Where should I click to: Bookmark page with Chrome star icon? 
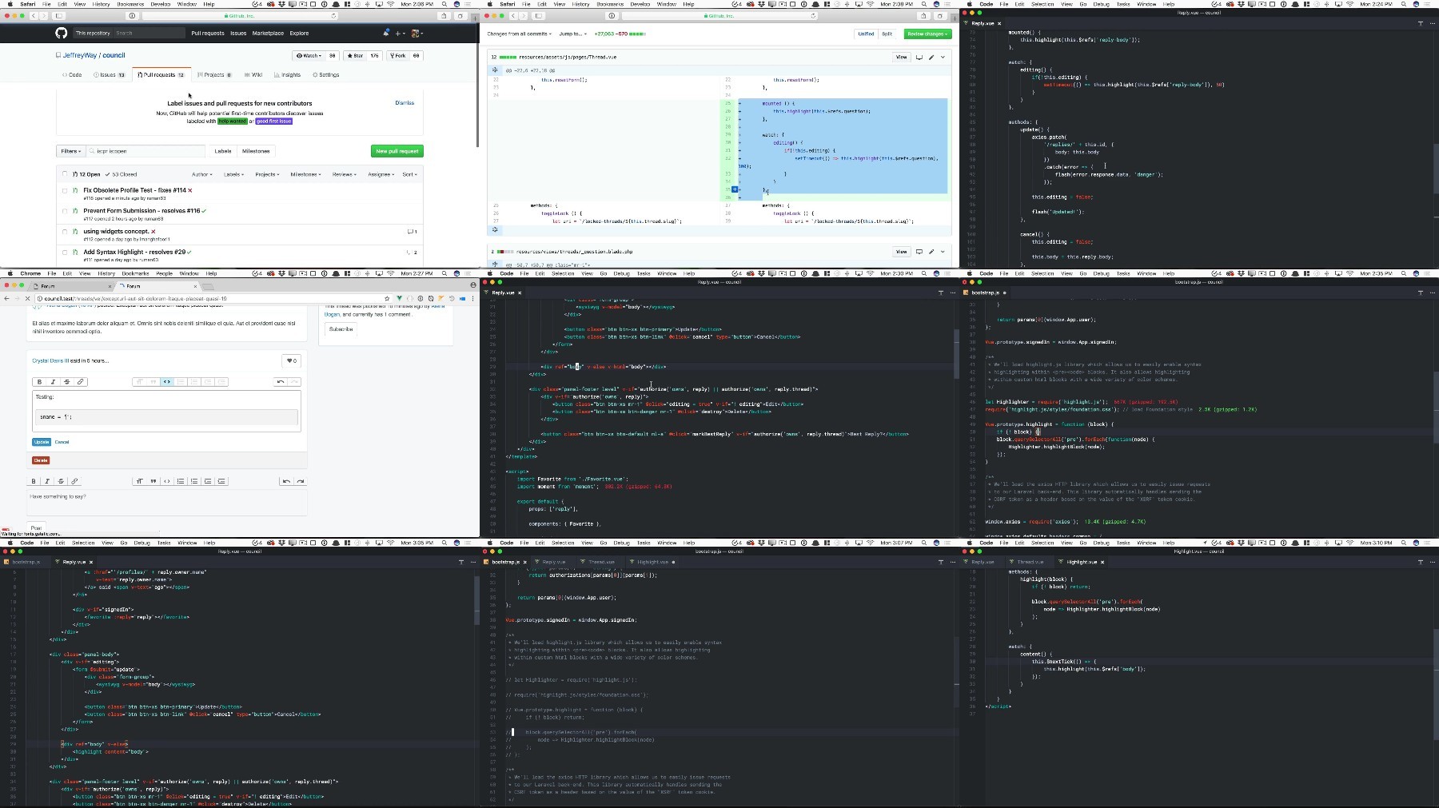coord(387,298)
